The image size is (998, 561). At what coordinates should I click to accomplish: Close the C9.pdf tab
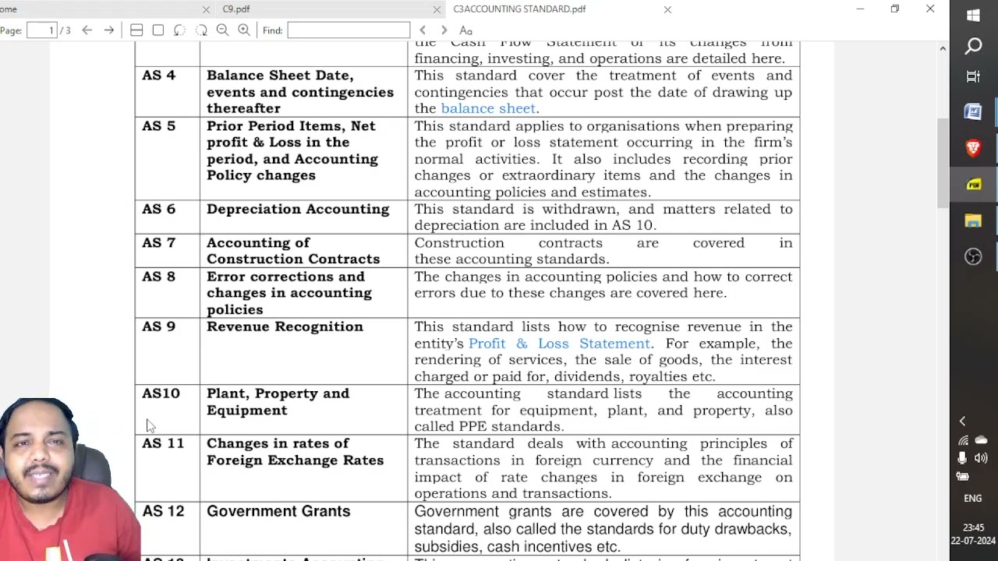click(x=437, y=9)
